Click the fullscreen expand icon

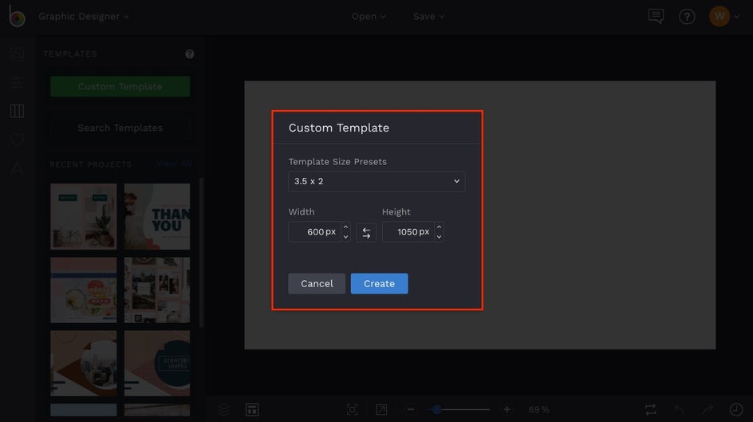point(381,409)
